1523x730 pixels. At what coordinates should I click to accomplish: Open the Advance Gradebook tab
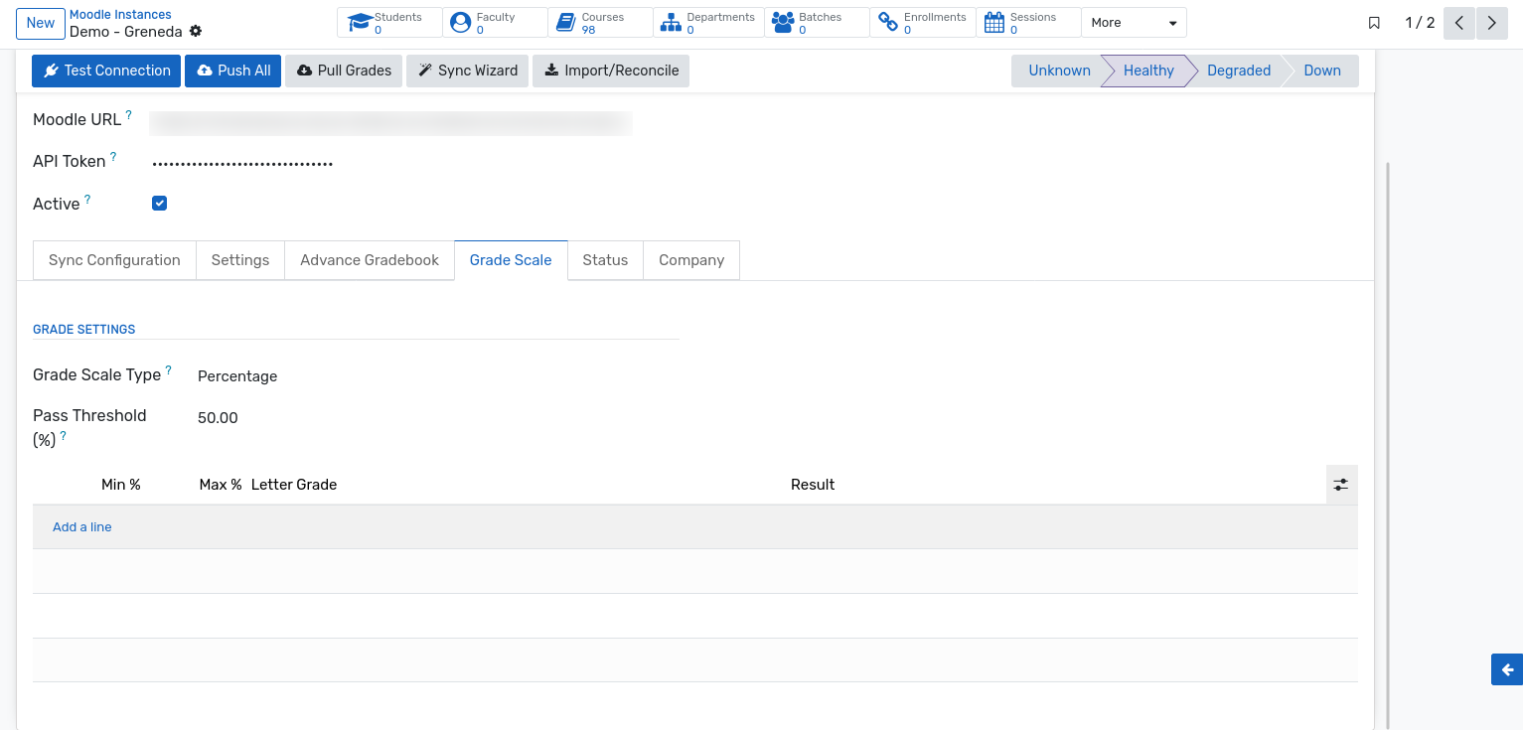pyautogui.click(x=370, y=260)
